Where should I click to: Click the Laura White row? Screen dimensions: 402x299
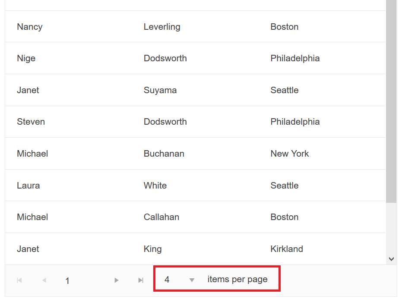(195, 185)
